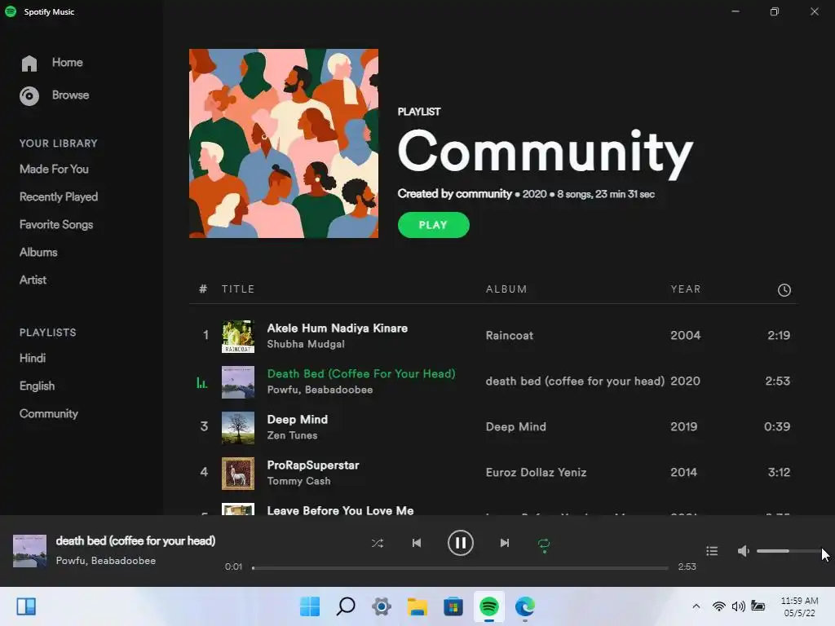Open Euroz Dollaz Yeniz album
The width and height of the screenshot is (835, 626).
536,472
